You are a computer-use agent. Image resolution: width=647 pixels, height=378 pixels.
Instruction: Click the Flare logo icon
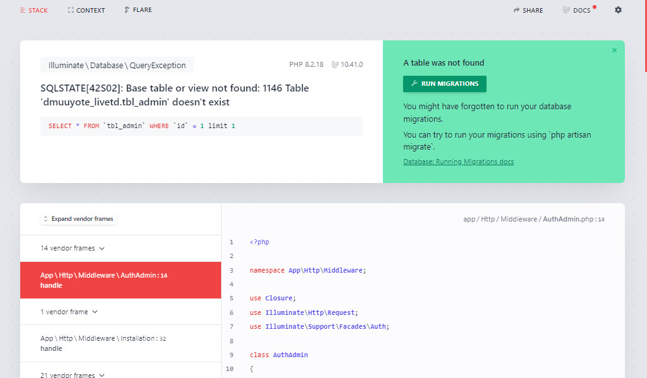coord(126,10)
